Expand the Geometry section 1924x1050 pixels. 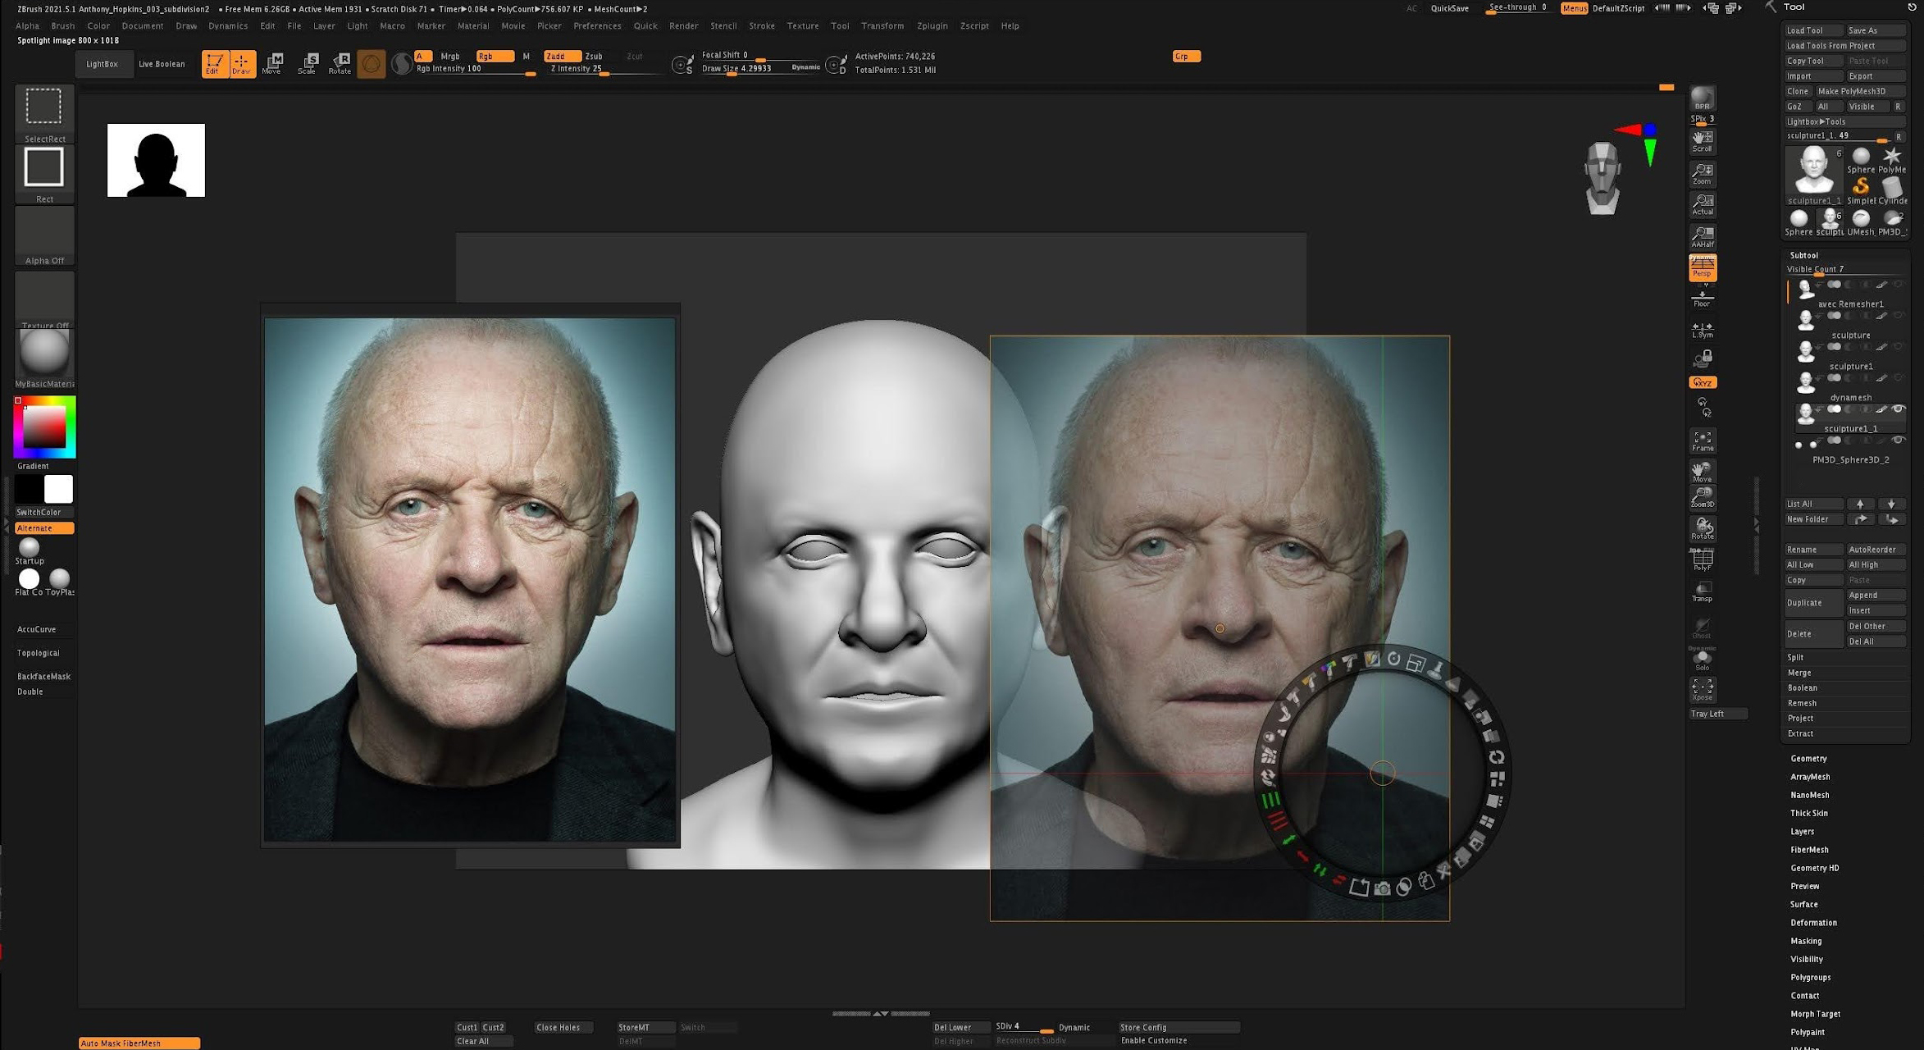pos(1808,759)
